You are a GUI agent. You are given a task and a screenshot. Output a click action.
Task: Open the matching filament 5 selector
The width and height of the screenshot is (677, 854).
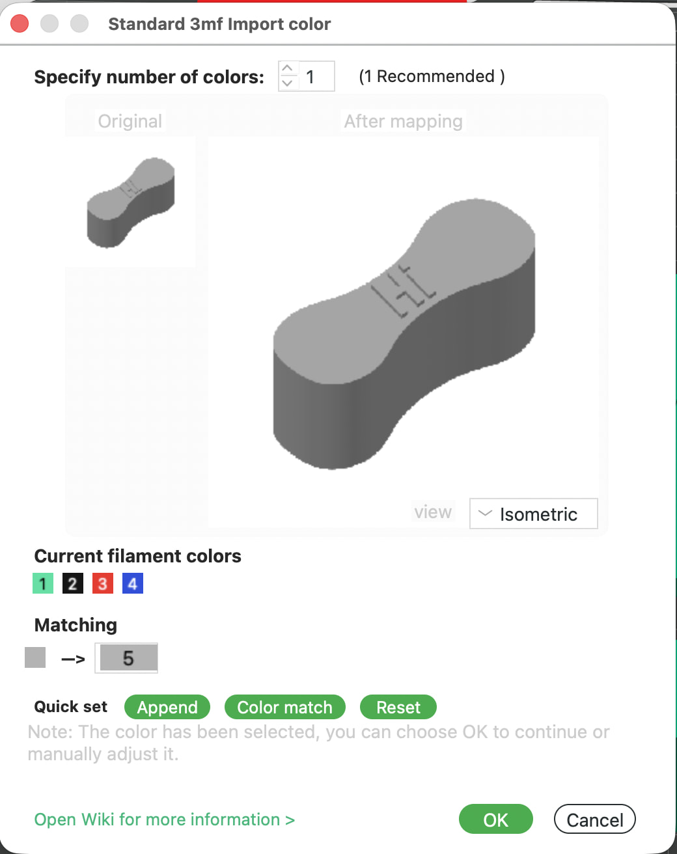(x=127, y=658)
